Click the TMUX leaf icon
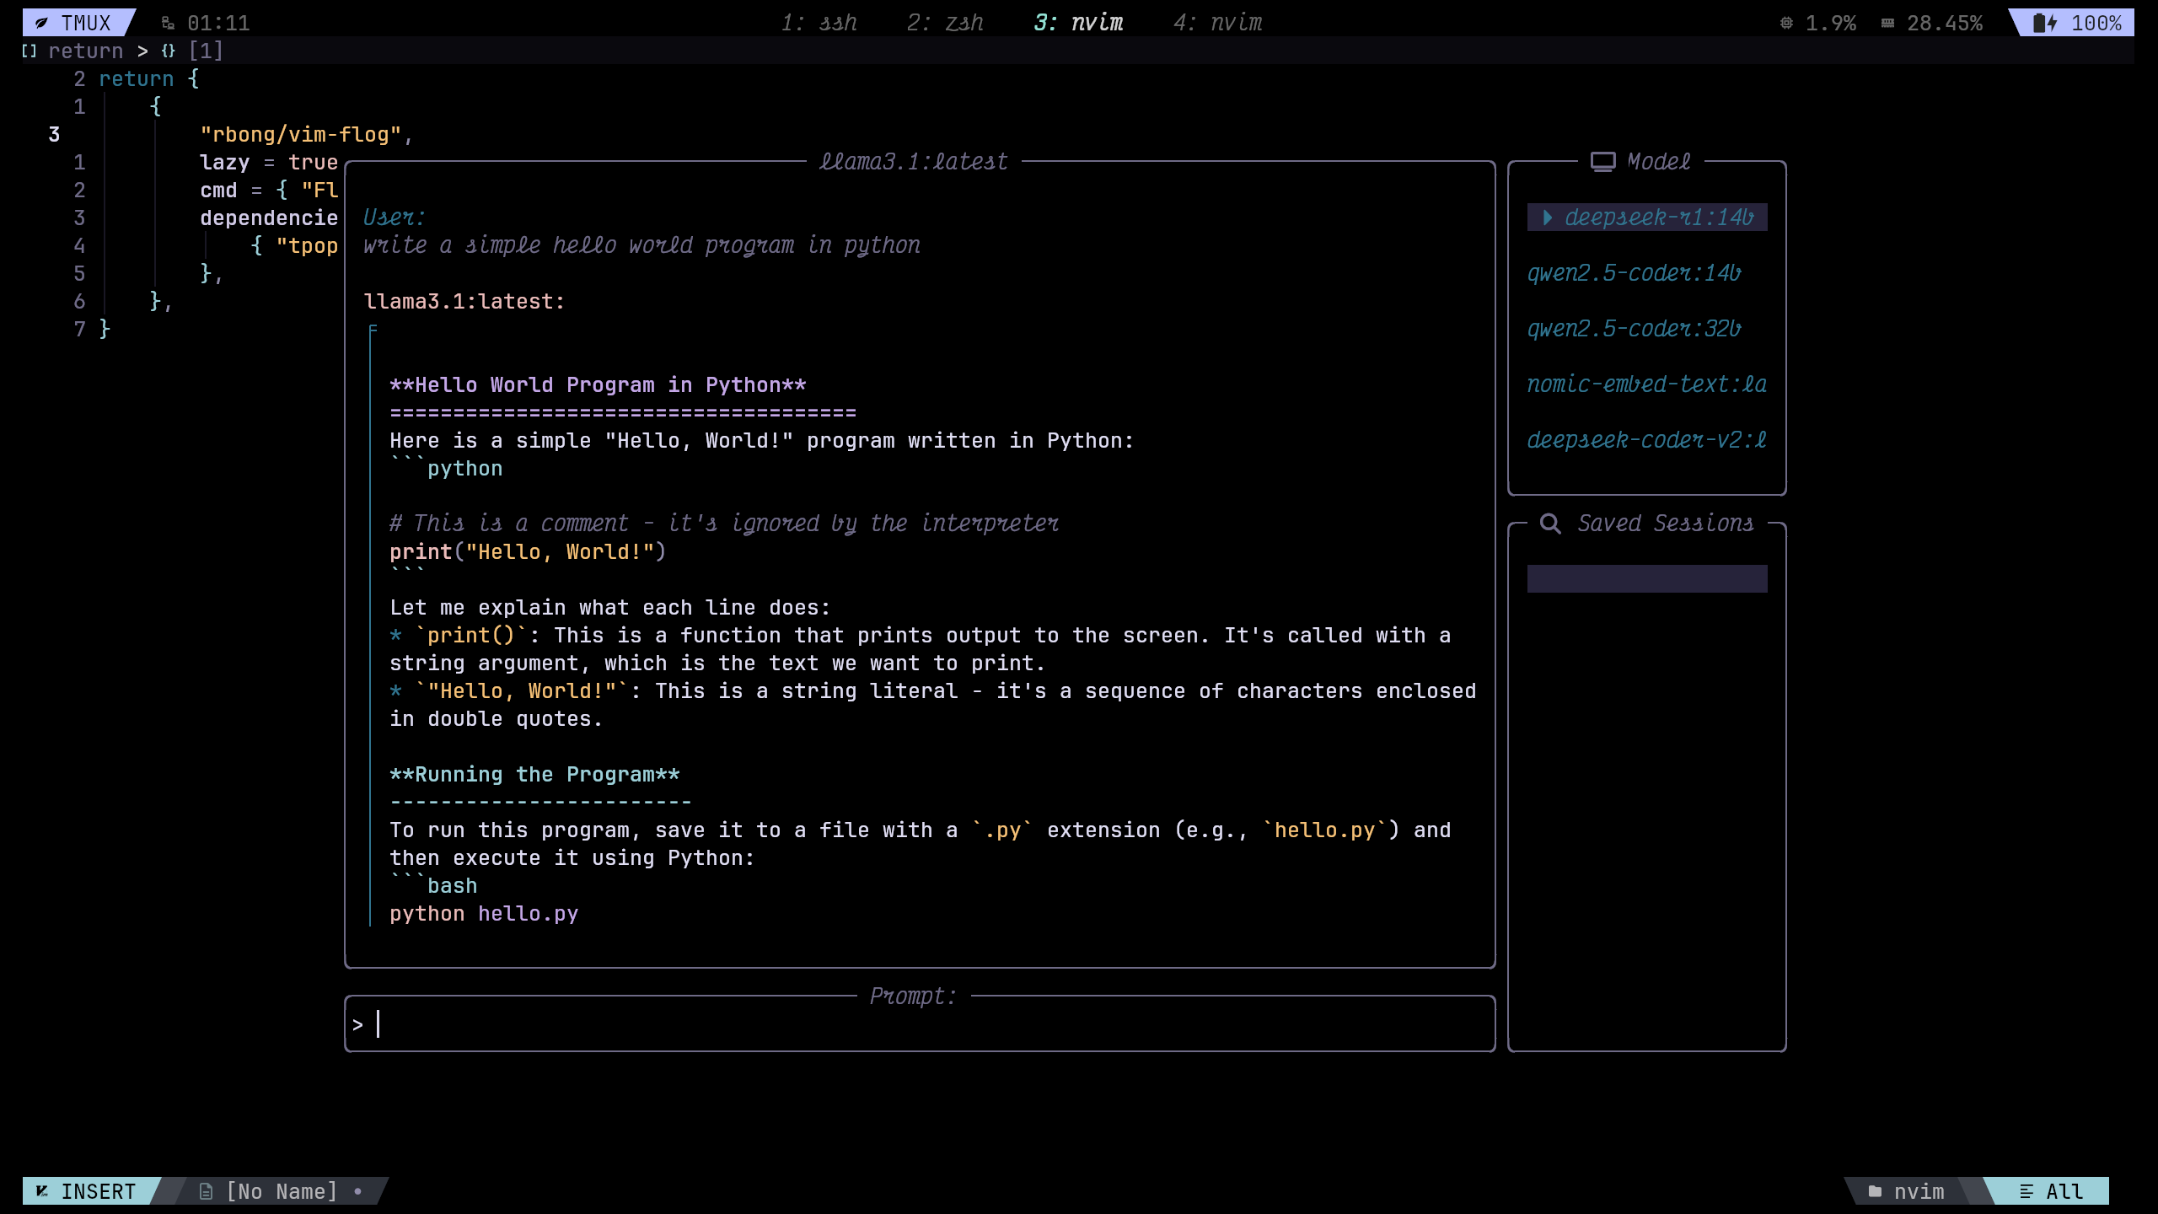 point(41,23)
